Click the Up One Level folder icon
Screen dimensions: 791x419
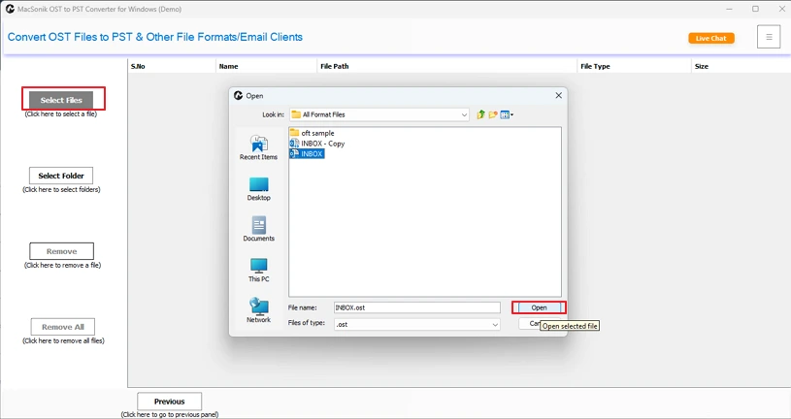tap(480, 114)
